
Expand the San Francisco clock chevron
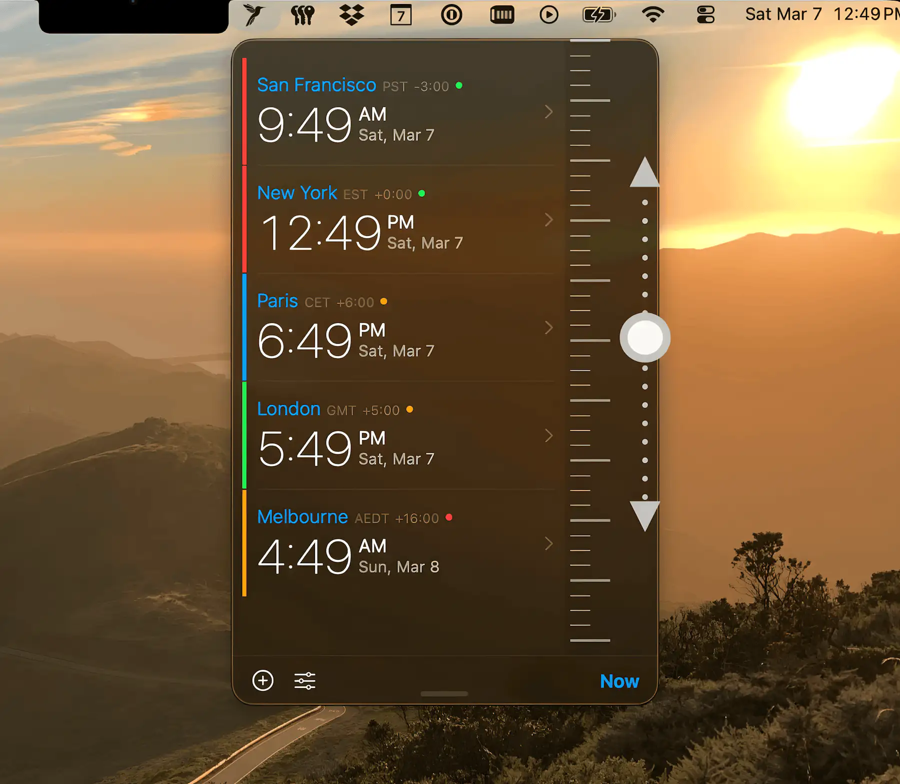[548, 112]
